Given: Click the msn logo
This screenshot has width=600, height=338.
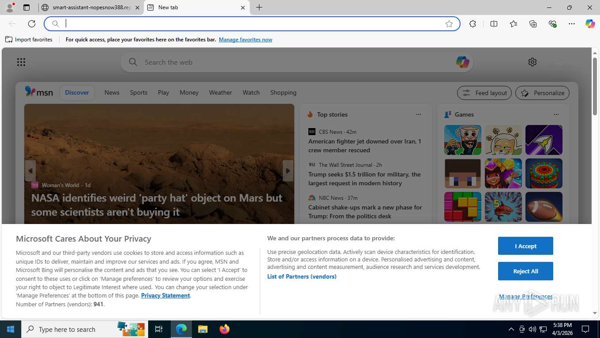Looking at the screenshot, I should pyautogui.click(x=39, y=92).
